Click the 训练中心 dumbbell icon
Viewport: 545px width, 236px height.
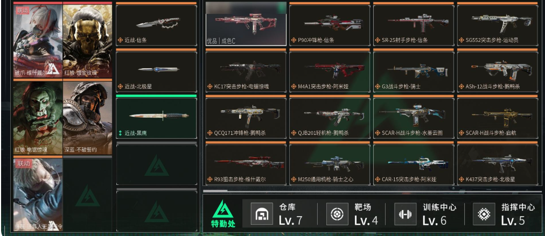coord(406,214)
